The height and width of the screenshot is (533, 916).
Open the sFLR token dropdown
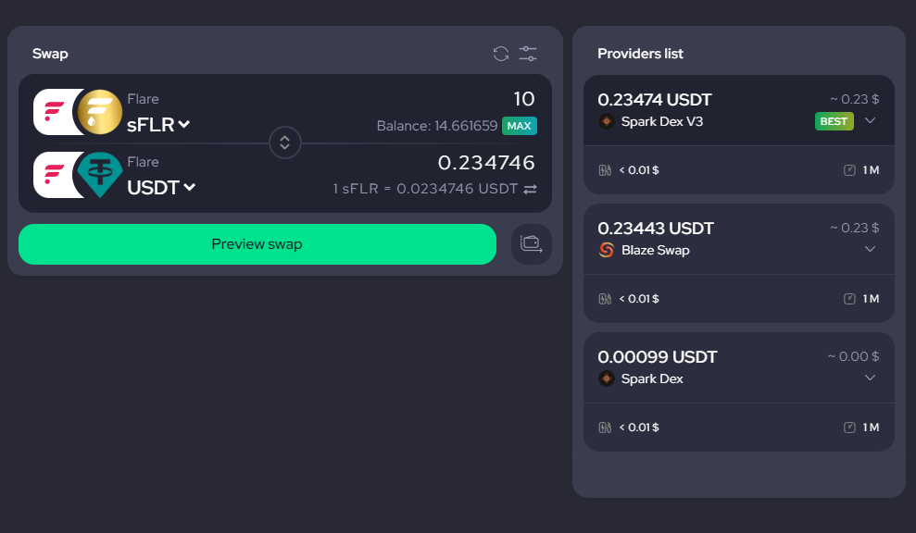pyautogui.click(x=158, y=124)
